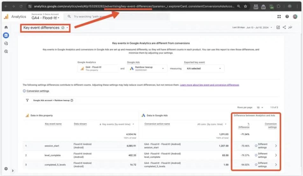Click the Conversion settings column header
303x176 pixels.
point(271,126)
